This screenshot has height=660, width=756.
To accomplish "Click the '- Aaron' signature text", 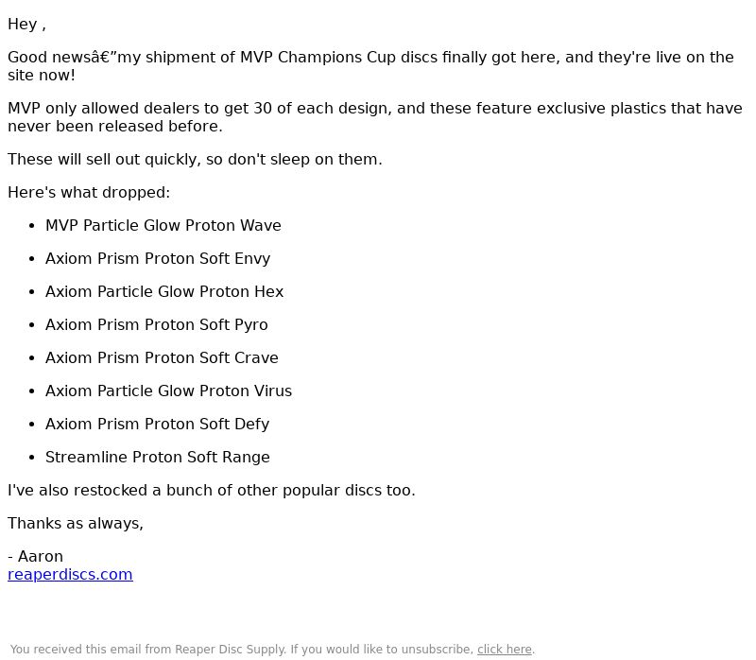I will [35, 556].
